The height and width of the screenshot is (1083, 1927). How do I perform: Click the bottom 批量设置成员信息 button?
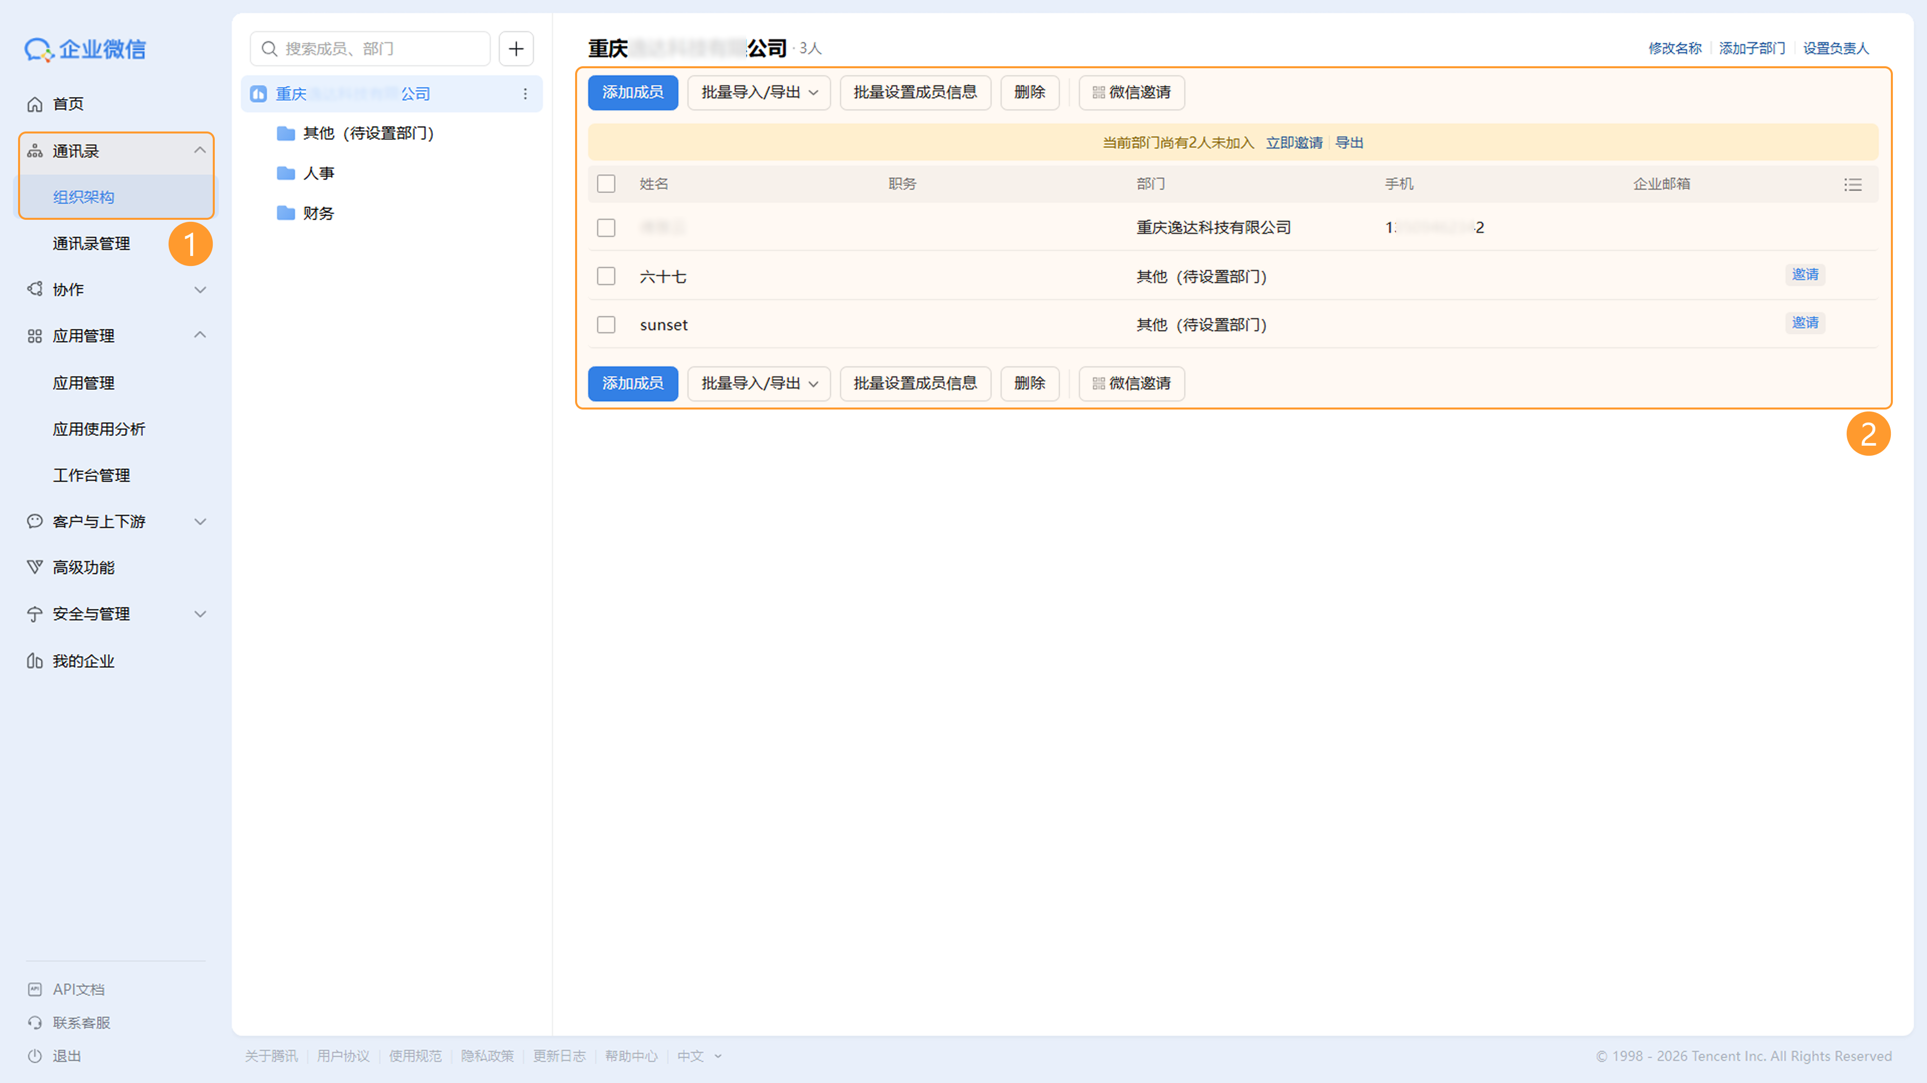coord(915,384)
